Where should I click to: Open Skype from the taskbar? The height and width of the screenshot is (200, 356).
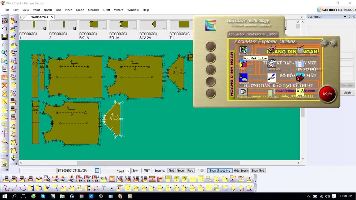click(43, 196)
